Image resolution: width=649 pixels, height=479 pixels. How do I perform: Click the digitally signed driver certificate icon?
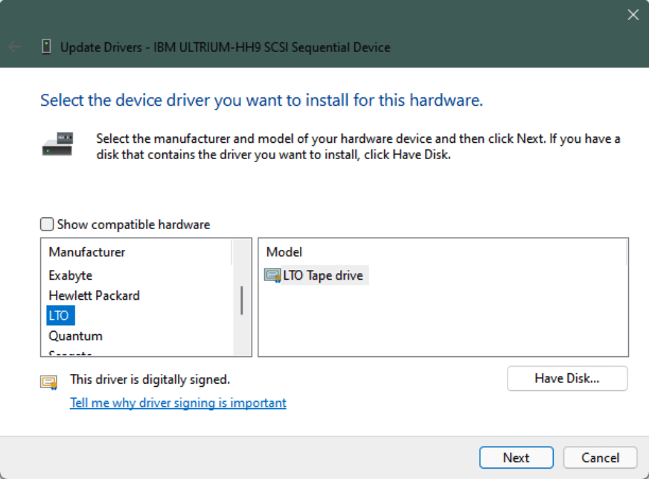(x=49, y=382)
